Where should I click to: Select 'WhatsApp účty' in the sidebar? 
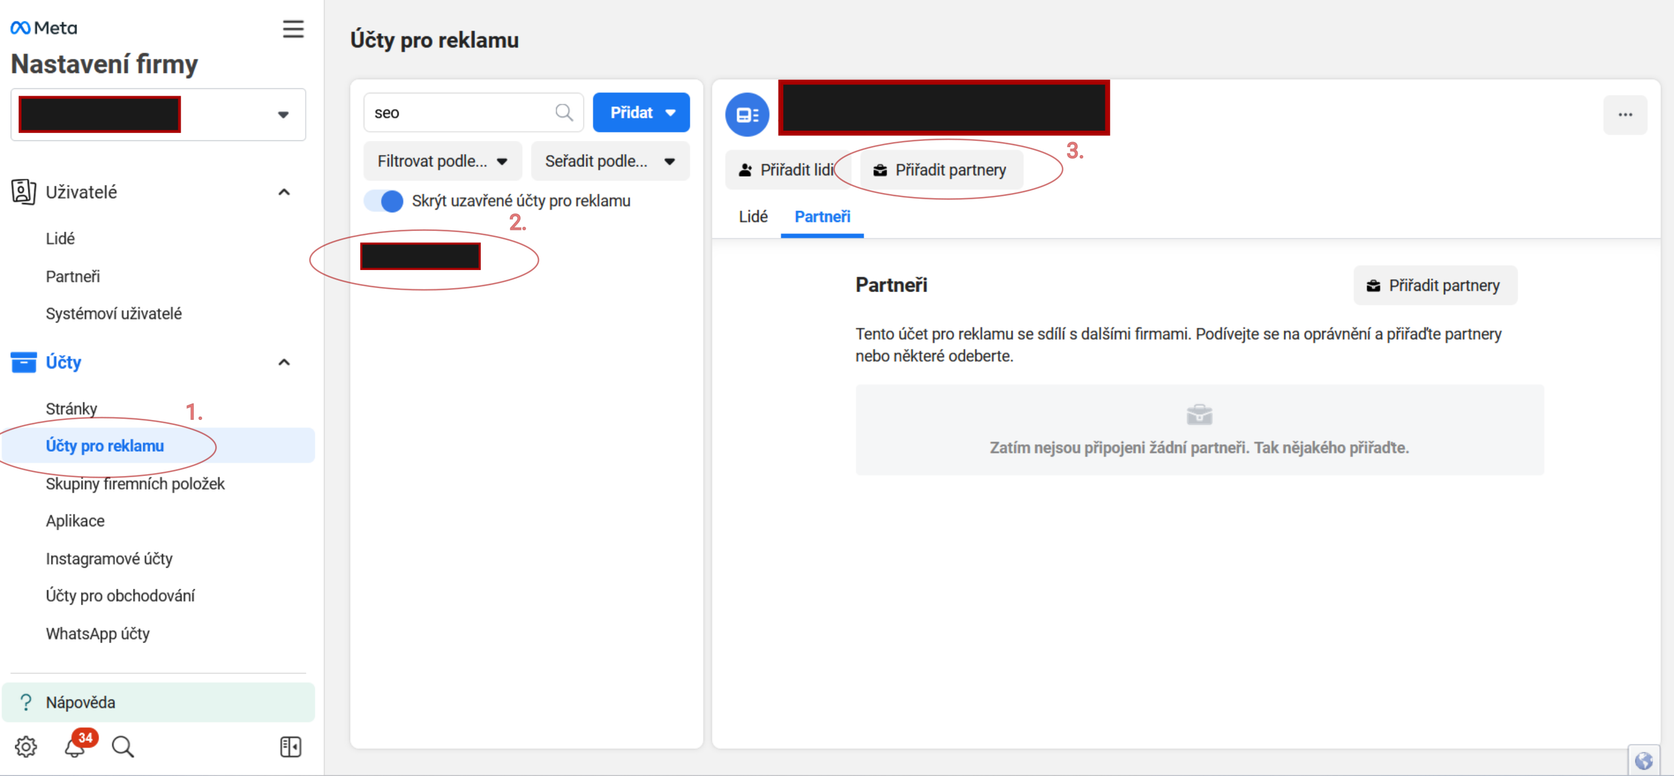click(97, 633)
